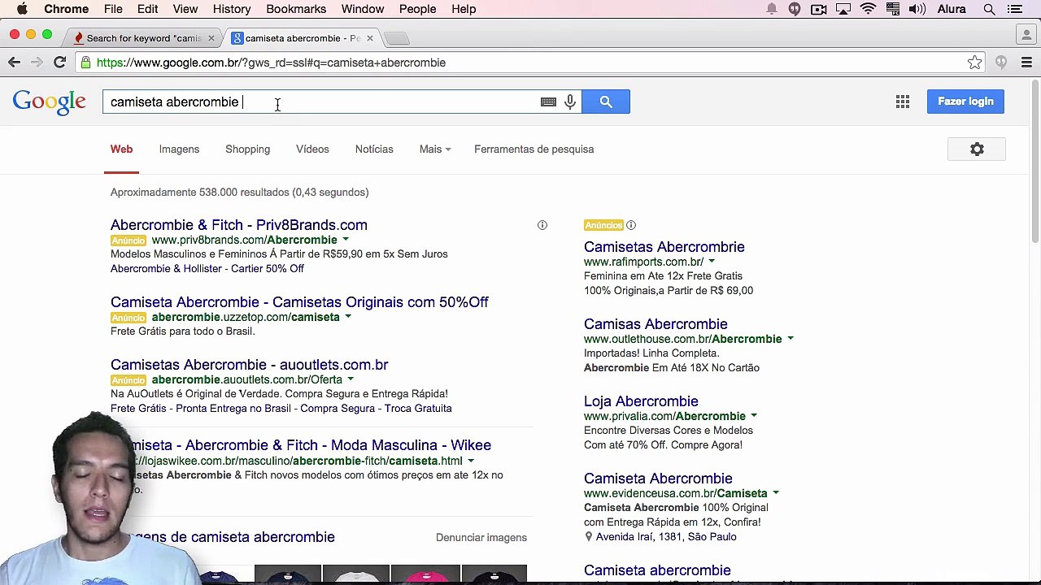1041x585 pixels.
Task: Close the 'Search for keyword' tab
Action: pyautogui.click(x=211, y=38)
